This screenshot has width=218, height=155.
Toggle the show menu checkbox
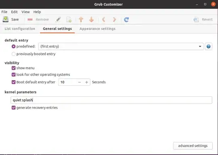pos(13,68)
